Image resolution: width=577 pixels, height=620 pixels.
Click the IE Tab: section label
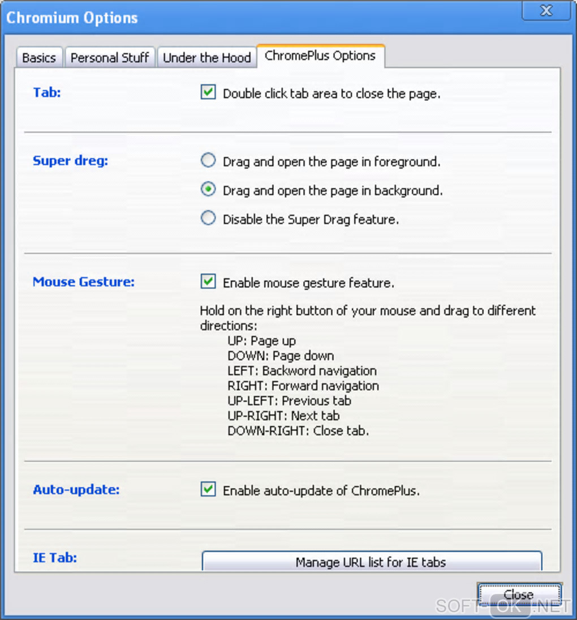(55, 558)
